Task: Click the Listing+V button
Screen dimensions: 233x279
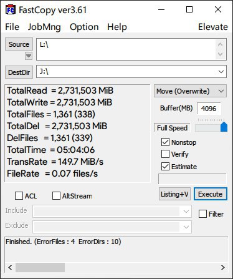Action: [x=174, y=194]
